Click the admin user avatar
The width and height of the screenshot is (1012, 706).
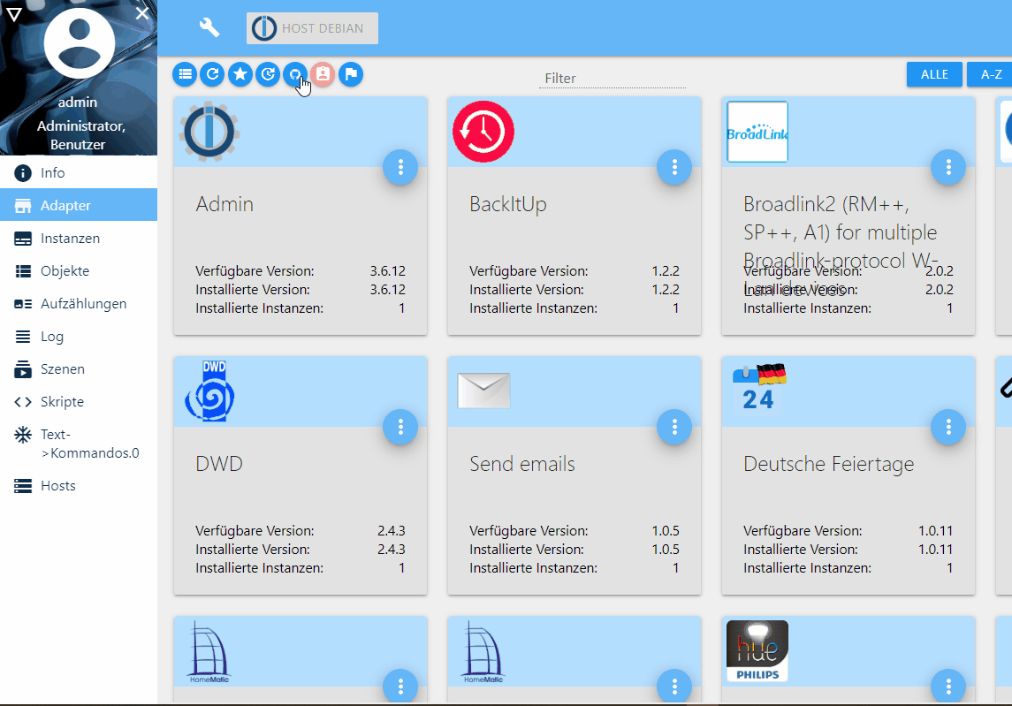pos(79,42)
